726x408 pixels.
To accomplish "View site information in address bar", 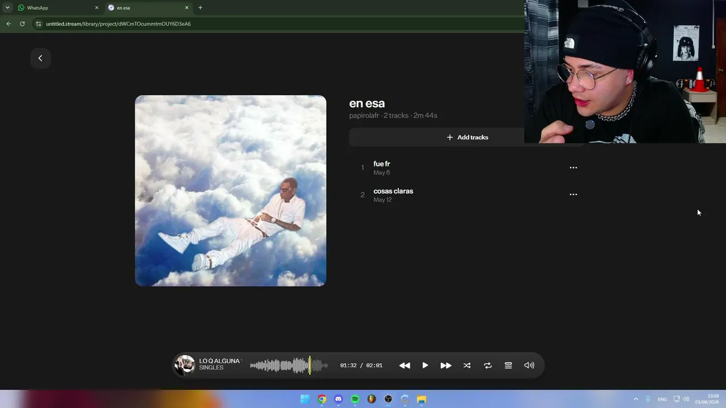I will (x=39, y=24).
